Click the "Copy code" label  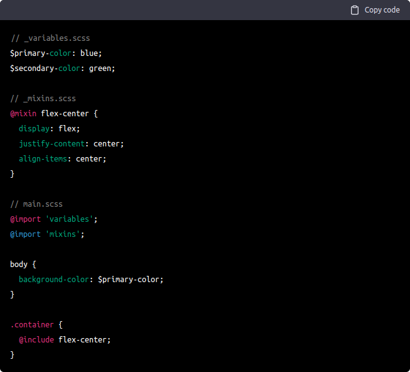click(x=382, y=10)
